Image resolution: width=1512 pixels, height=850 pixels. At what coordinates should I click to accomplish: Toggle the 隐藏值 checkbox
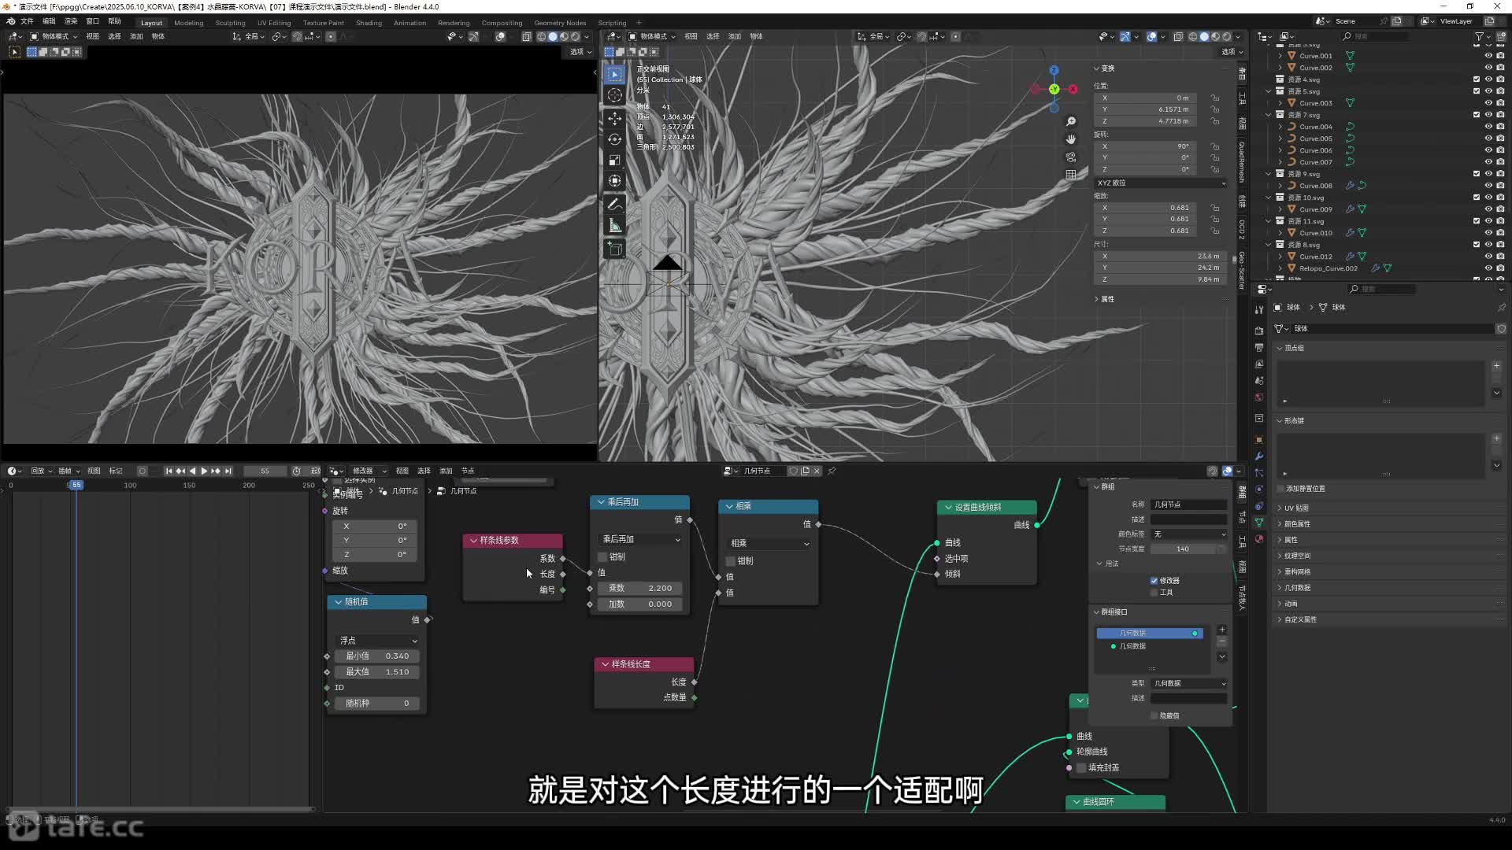point(1154,715)
